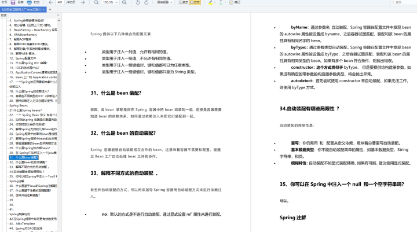This screenshot has height=232, width=417.
Task: Click heading '31、什么是 bean 装配?' in document
Action: (x=116, y=93)
